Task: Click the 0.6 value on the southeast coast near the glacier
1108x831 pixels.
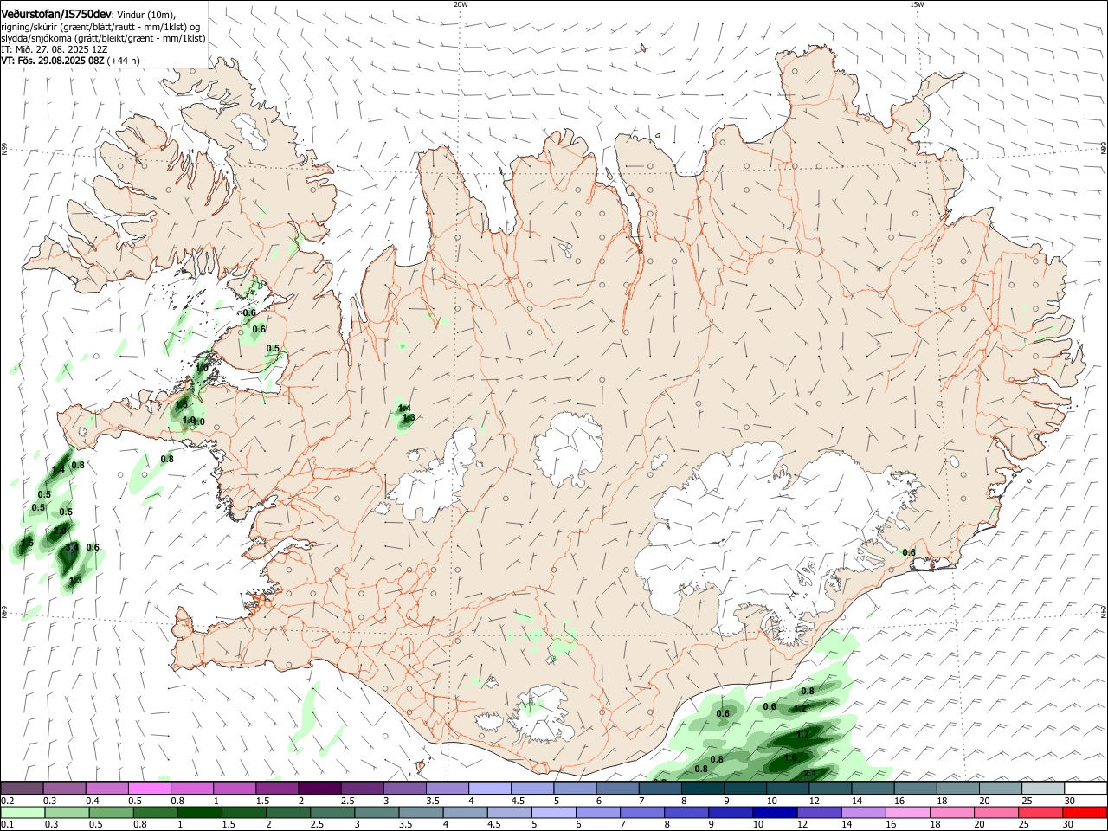Action: (x=909, y=552)
